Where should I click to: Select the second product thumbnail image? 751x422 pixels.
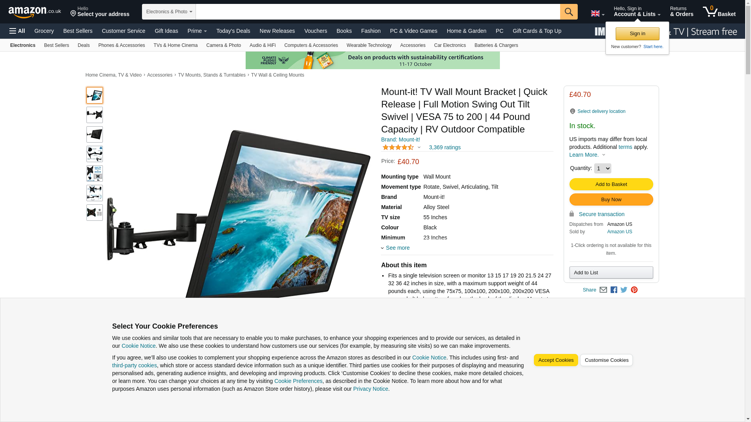(95, 115)
